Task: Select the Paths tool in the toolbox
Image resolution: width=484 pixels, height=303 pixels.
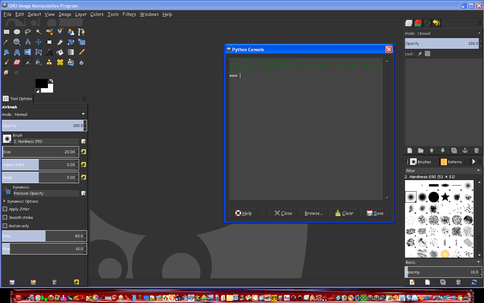Action: [x=82, y=32]
